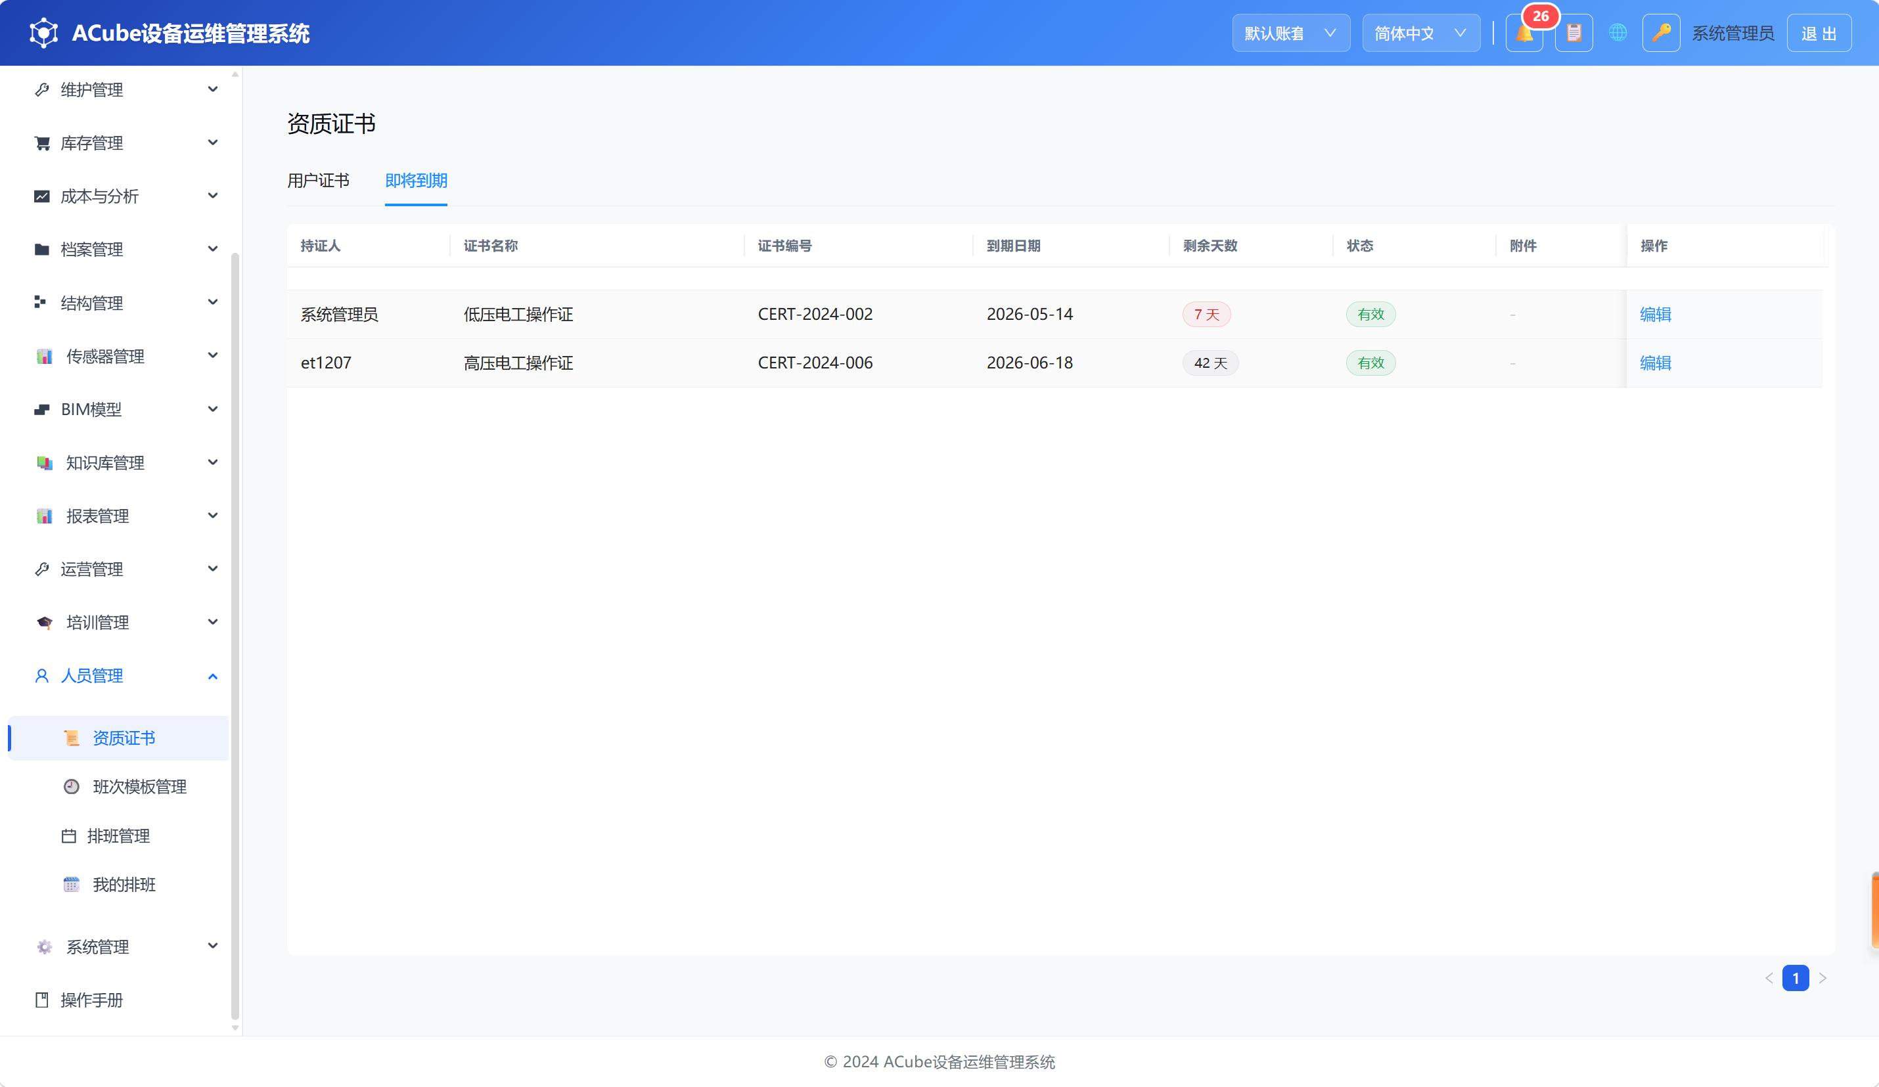Click the 传感器管理 bar chart icon

tap(45, 357)
